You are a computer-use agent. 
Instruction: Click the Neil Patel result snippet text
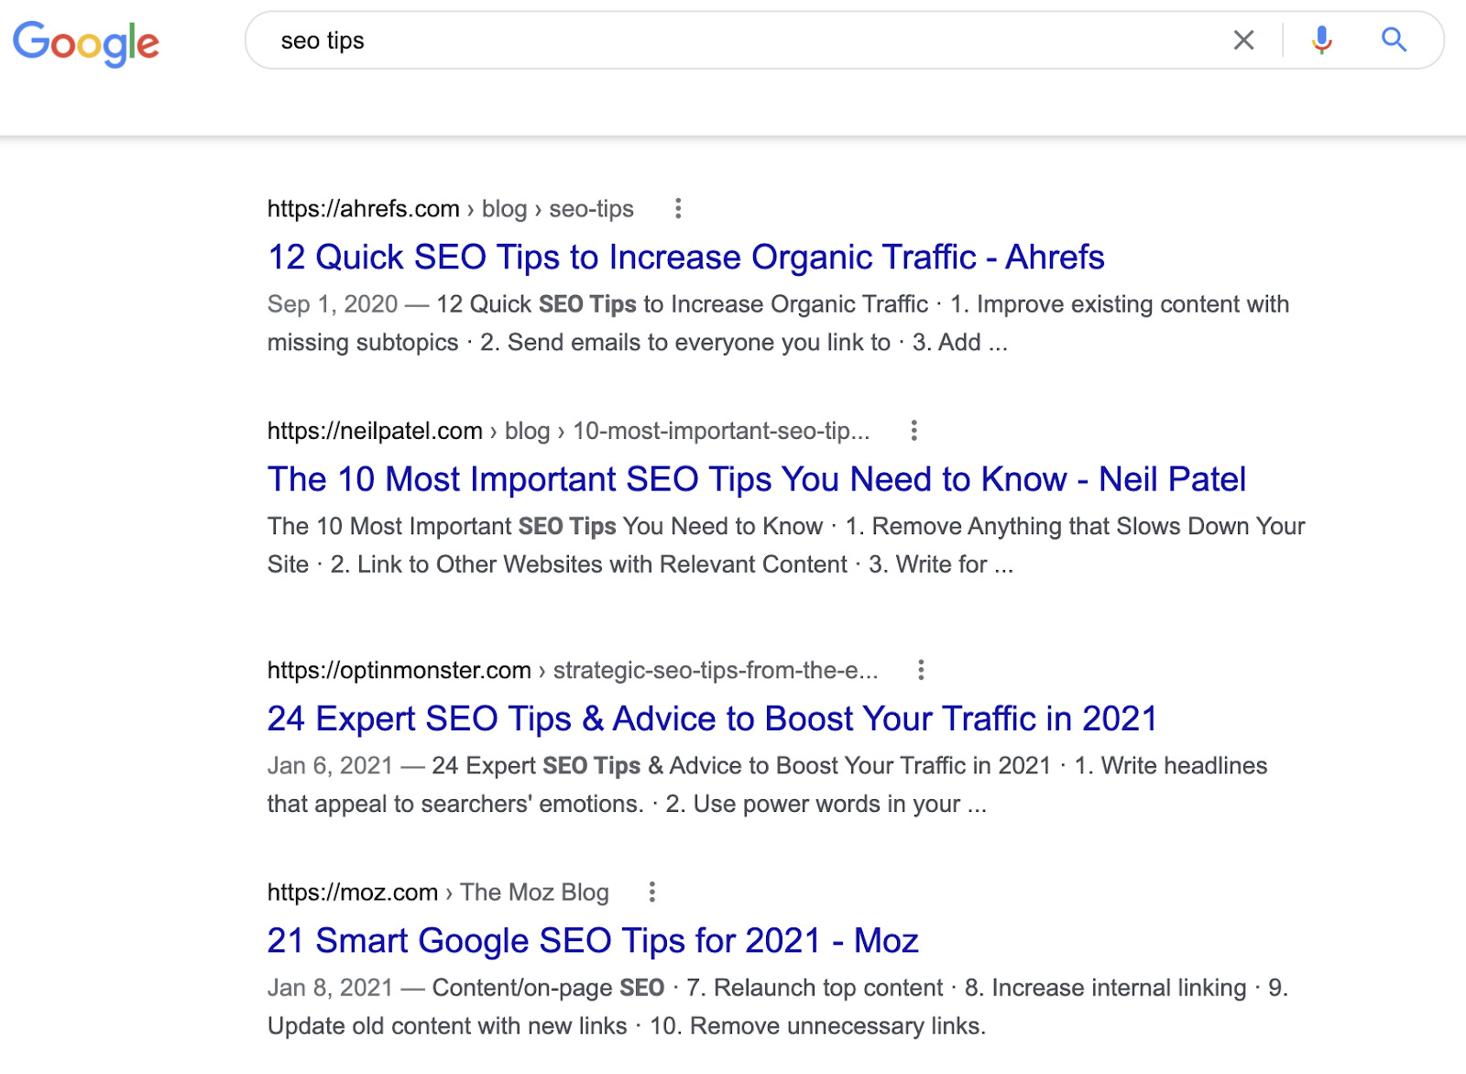click(x=785, y=545)
